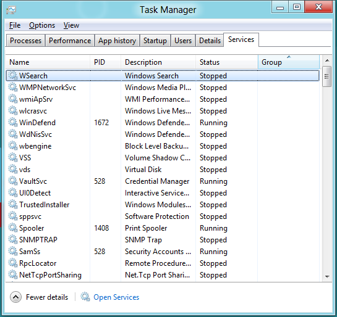337x317 pixels.
Task: Click the gear icon beside wlcrasvc
Action: 13,111
